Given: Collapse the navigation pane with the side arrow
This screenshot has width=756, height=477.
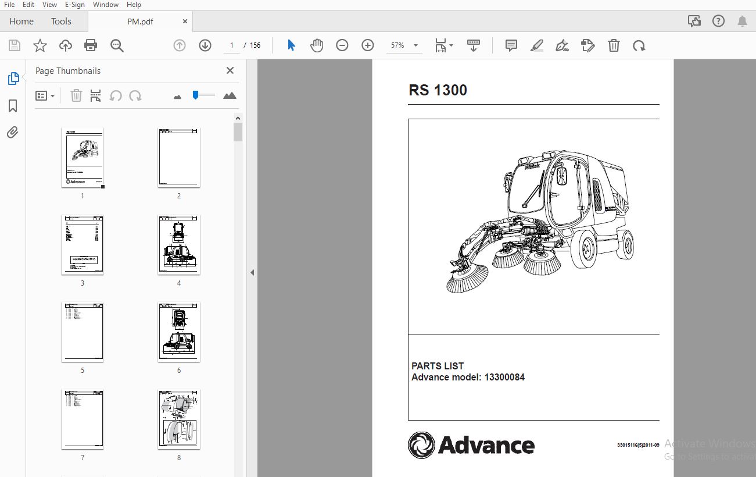Looking at the screenshot, I should point(252,272).
